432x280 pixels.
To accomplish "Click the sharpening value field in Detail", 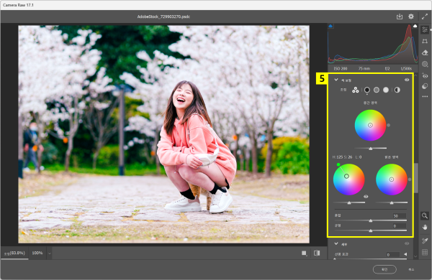I will 393,254.
